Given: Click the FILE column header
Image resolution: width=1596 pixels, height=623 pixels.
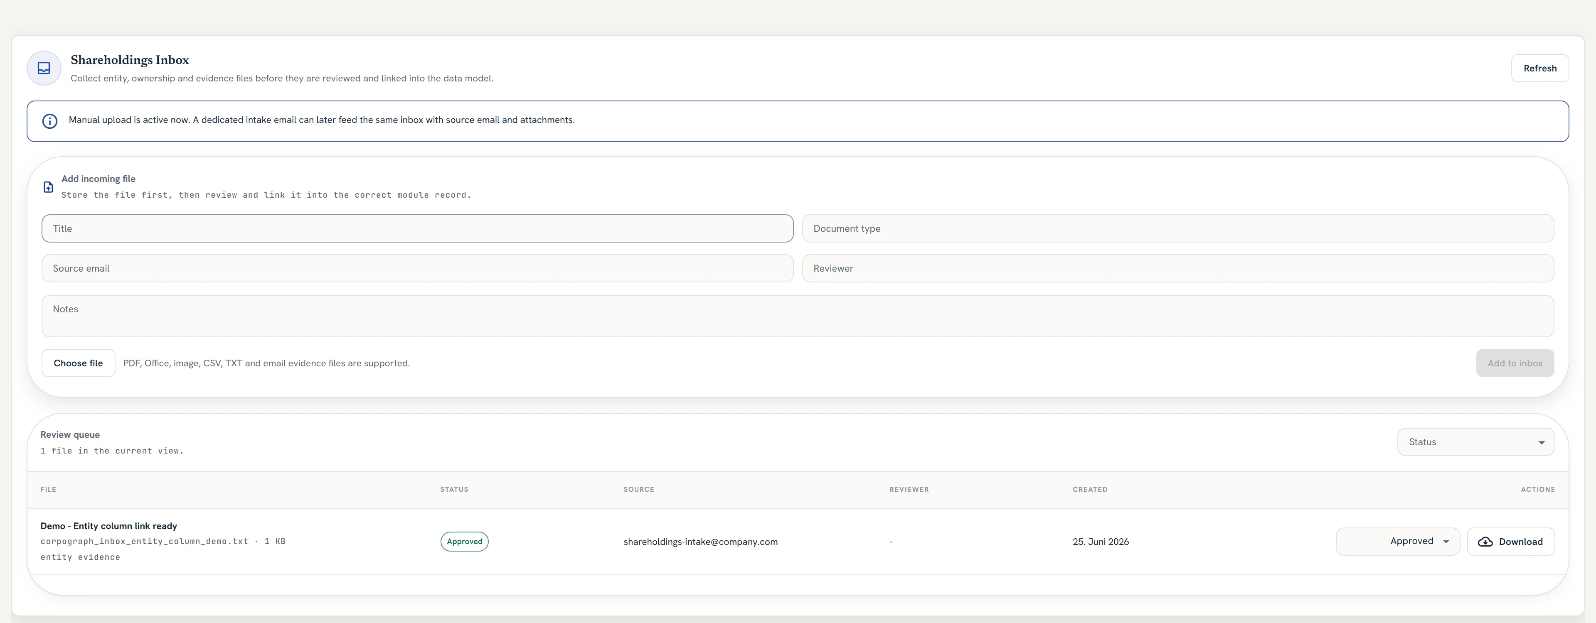Looking at the screenshot, I should (48, 489).
